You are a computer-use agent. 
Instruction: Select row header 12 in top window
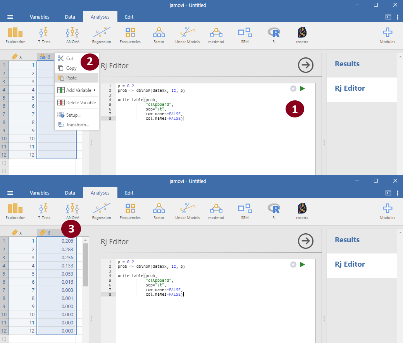(4, 155)
